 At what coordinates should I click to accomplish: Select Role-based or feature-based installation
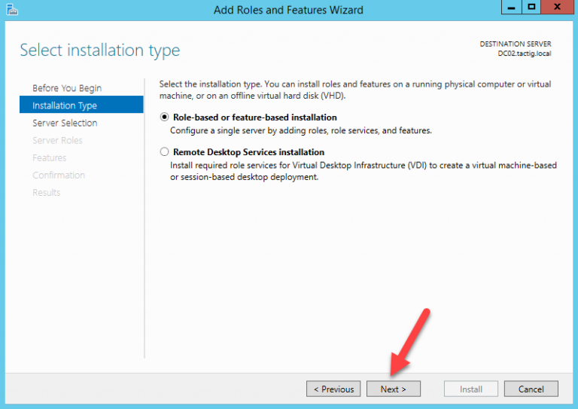[x=165, y=118]
